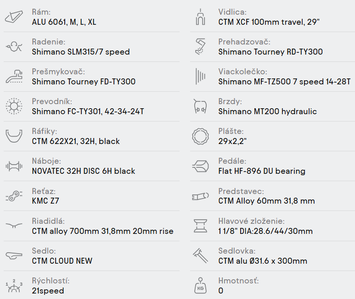Click the shifter icon next to Radenie
This screenshot has width=355, height=299.
[x=13, y=46]
